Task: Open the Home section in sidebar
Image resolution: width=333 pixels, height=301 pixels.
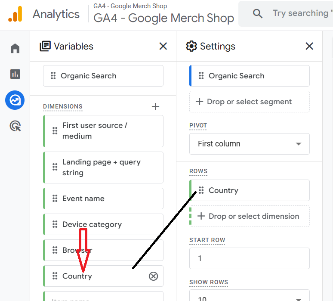Action: pyautogui.click(x=15, y=48)
